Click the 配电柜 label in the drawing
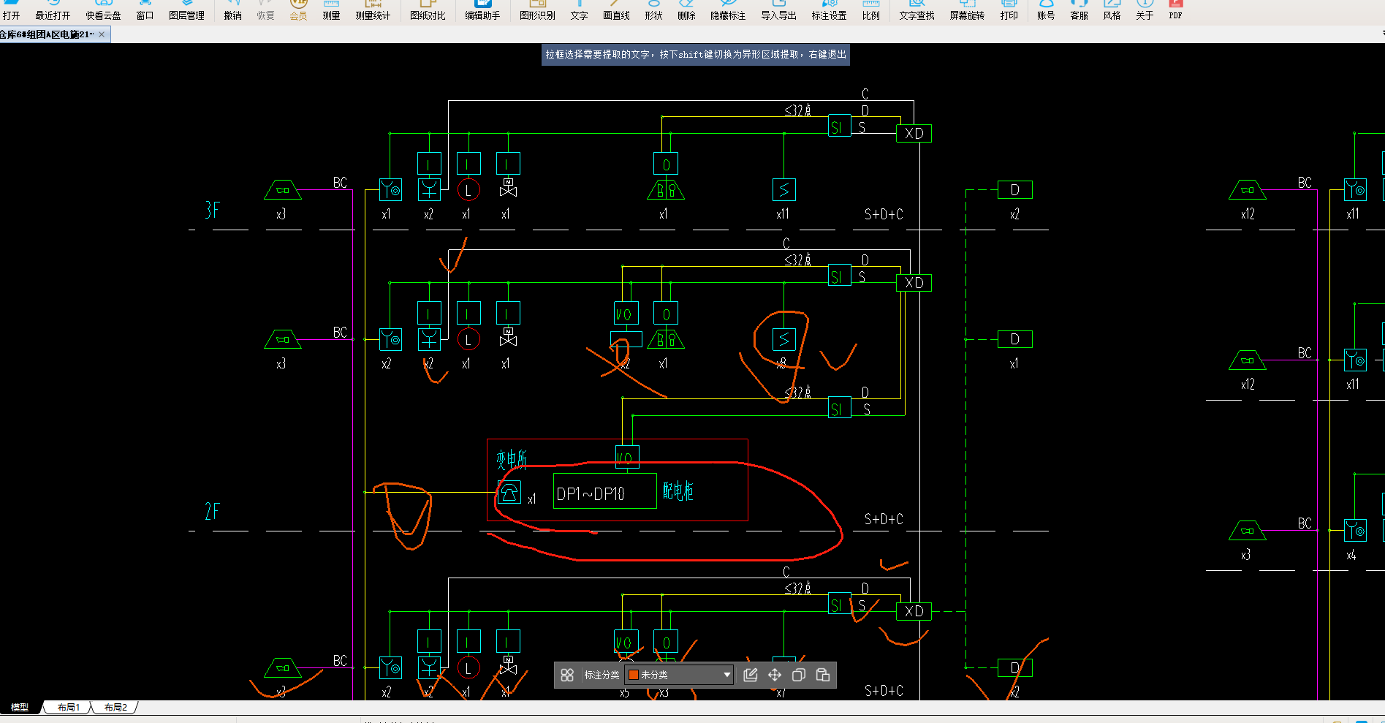Image resolution: width=1385 pixels, height=723 pixels. (x=678, y=491)
